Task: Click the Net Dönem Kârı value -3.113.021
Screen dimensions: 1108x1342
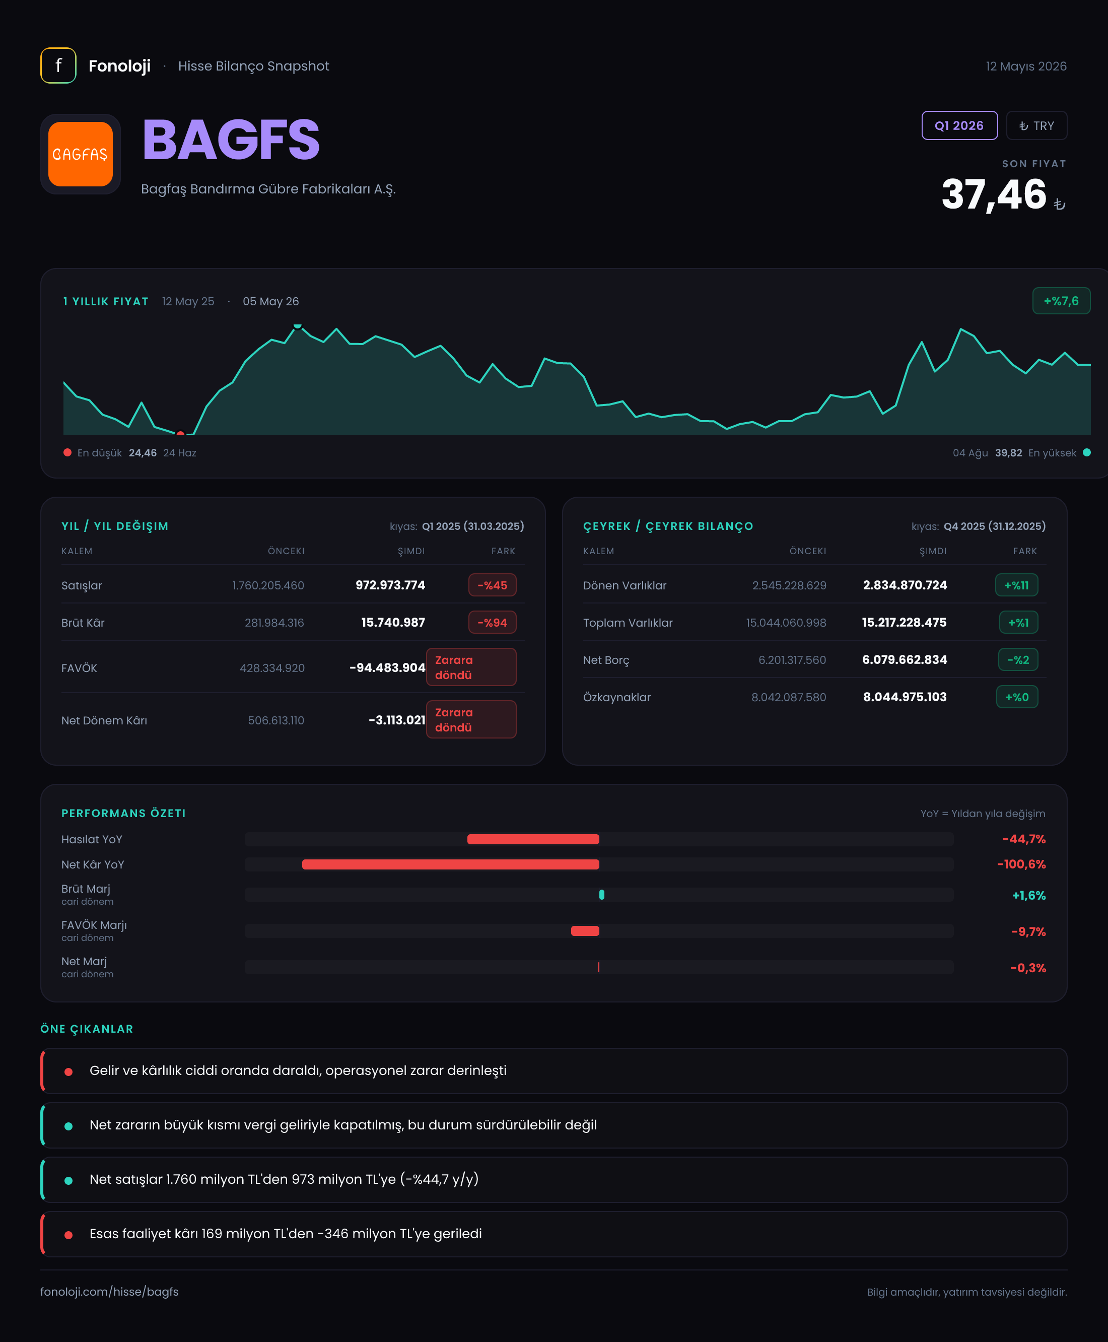Action: [x=397, y=720]
